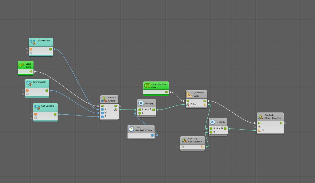This screenshot has width=315, height=183.
Task: Click the Get Variable icon wired to X port
Action: [32, 42]
